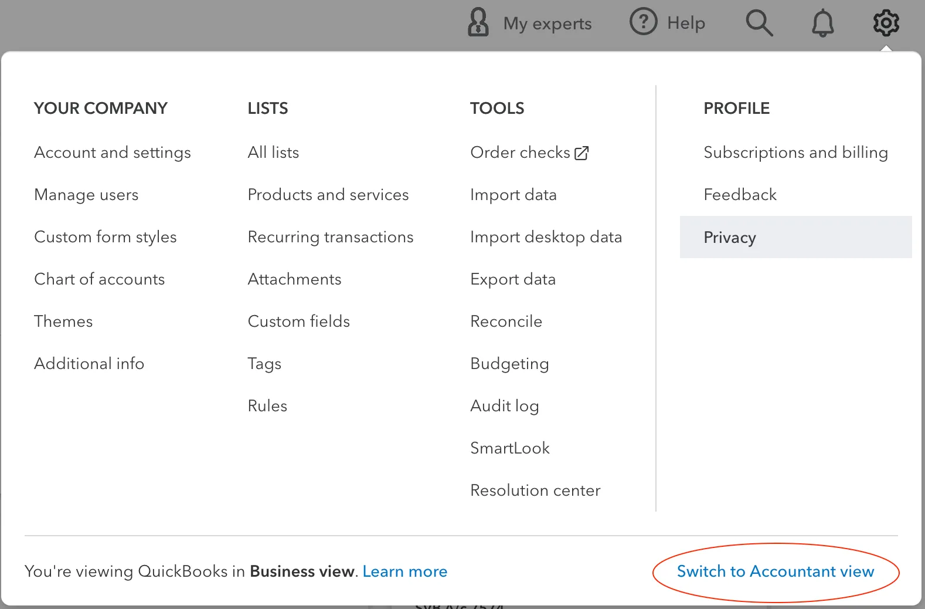Open Account and settings
Screen dimensions: 925x609
point(113,153)
